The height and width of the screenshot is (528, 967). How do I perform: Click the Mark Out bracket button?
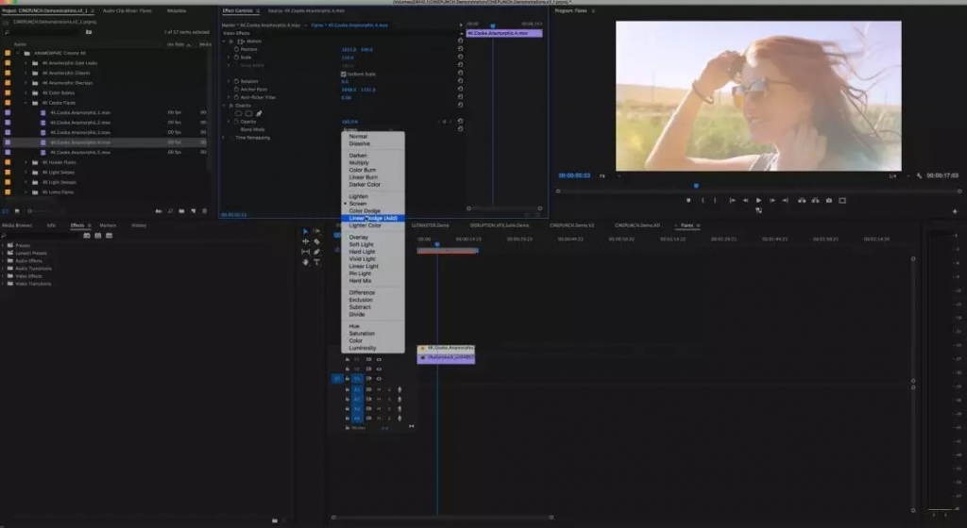[x=716, y=201]
